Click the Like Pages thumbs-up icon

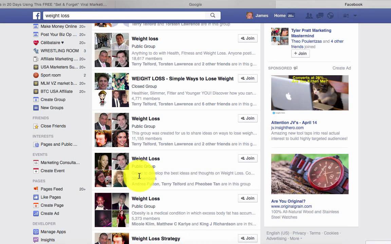[36, 197]
